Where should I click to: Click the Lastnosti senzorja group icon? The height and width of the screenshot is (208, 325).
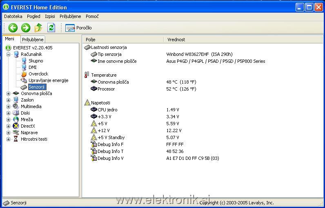(87, 48)
